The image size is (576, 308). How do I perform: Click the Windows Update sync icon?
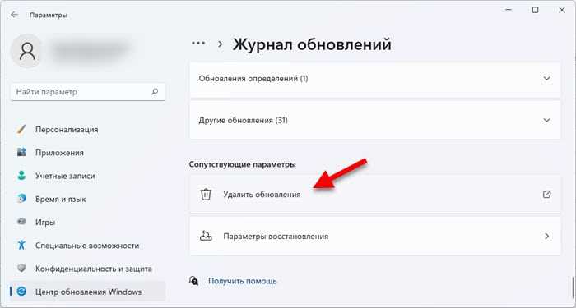click(22, 292)
